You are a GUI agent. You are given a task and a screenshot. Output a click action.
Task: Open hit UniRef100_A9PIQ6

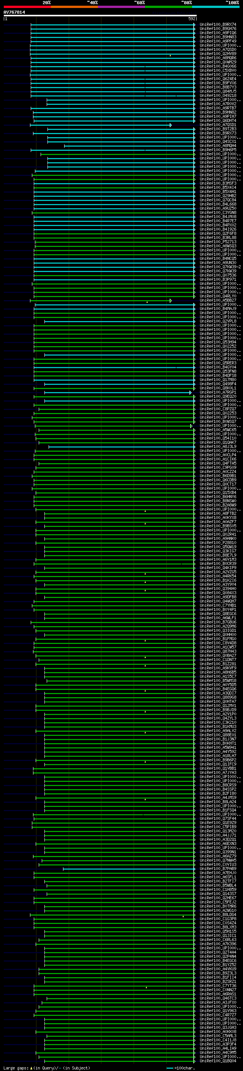coord(218,33)
